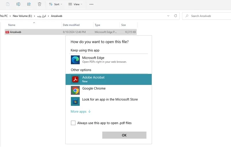The height and width of the screenshot is (147, 231).
Task: Click the Share icon in toolbar
Action: click(29, 4)
